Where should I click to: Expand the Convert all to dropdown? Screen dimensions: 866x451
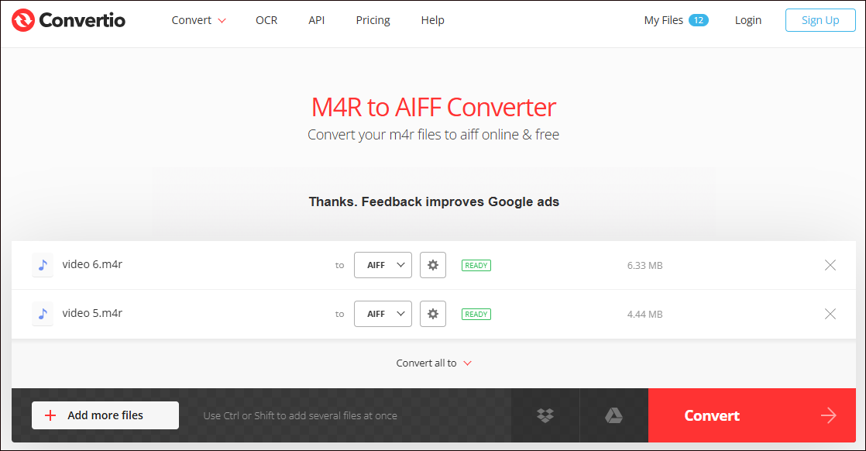(434, 363)
